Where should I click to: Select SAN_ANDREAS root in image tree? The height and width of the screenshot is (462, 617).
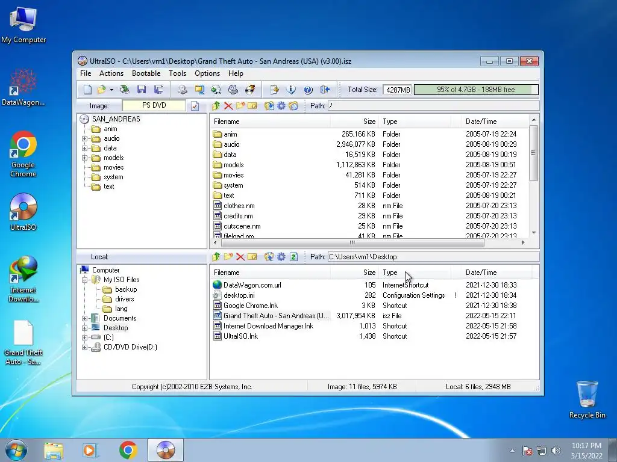pos(116,119)
